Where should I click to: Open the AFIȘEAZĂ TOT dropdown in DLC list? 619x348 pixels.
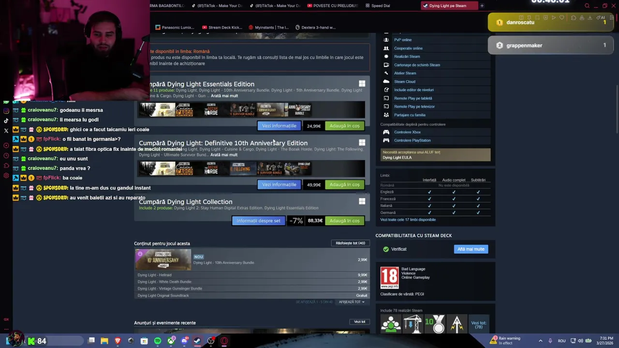pyautogui.click(x=352, y=302)
